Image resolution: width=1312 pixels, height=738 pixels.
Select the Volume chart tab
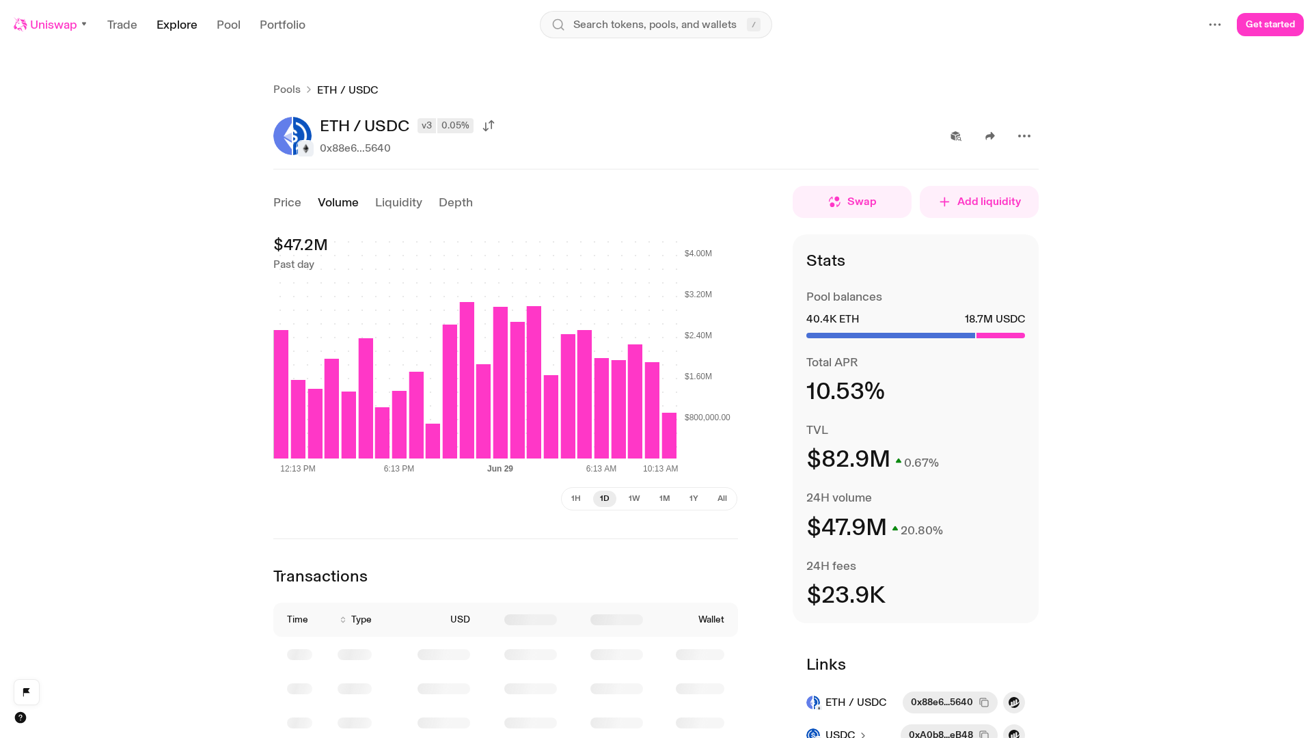338,202
